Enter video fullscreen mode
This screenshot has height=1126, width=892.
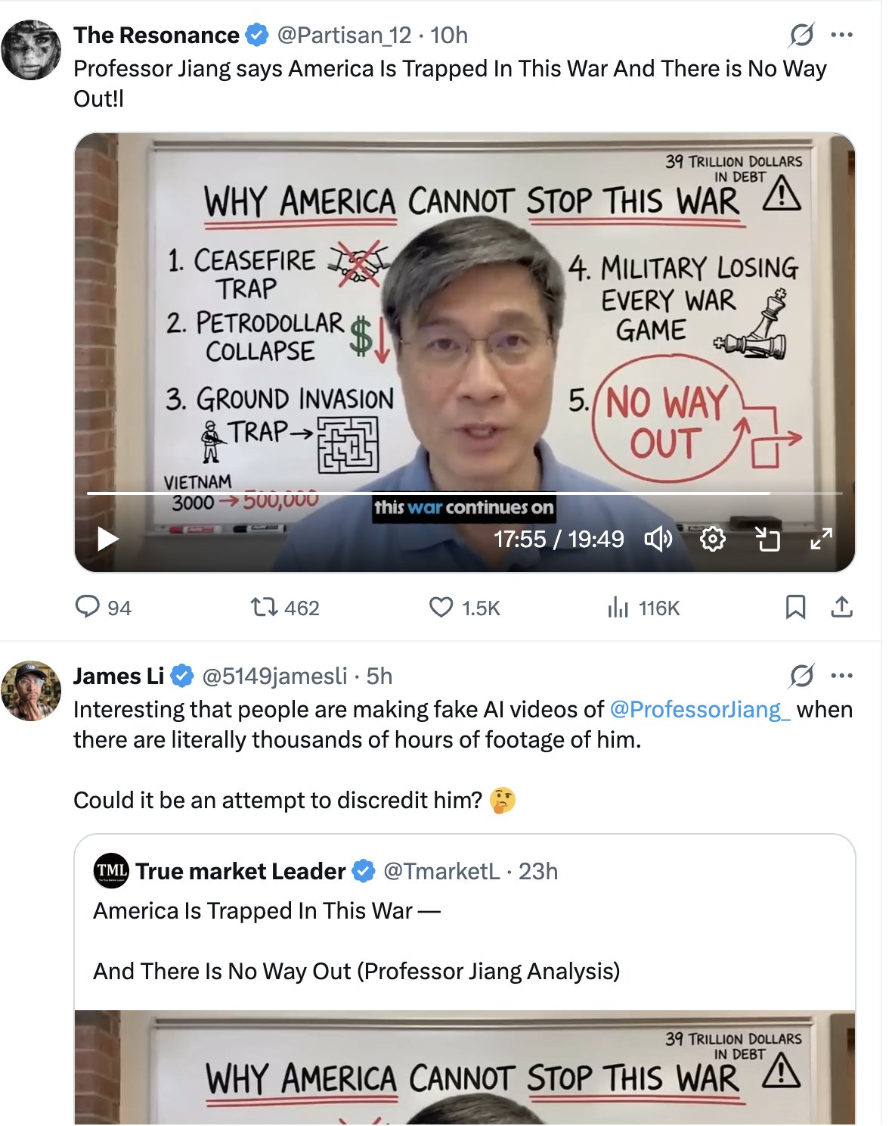click(x=821, y=539)
